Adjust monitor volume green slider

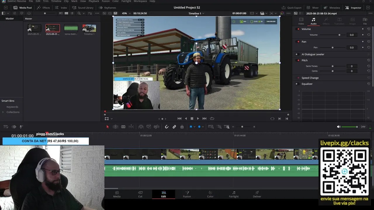click(350, 127)
